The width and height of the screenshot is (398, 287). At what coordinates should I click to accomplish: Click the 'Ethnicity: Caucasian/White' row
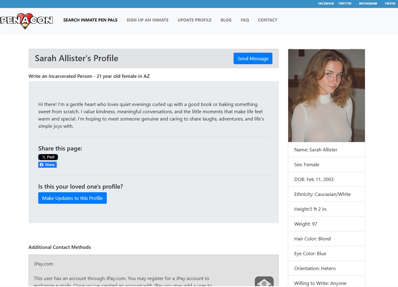point(326,194)
